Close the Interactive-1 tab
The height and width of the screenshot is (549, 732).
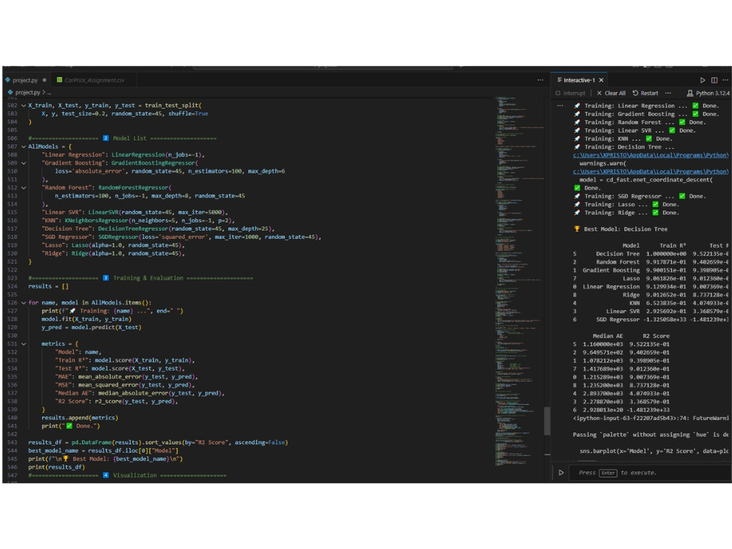[x=601, y=81]
